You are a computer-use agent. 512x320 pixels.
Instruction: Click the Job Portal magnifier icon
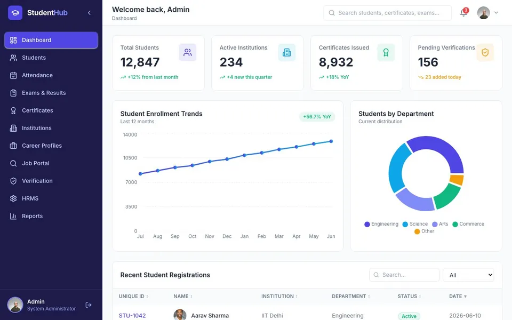[x=13, y=163]
